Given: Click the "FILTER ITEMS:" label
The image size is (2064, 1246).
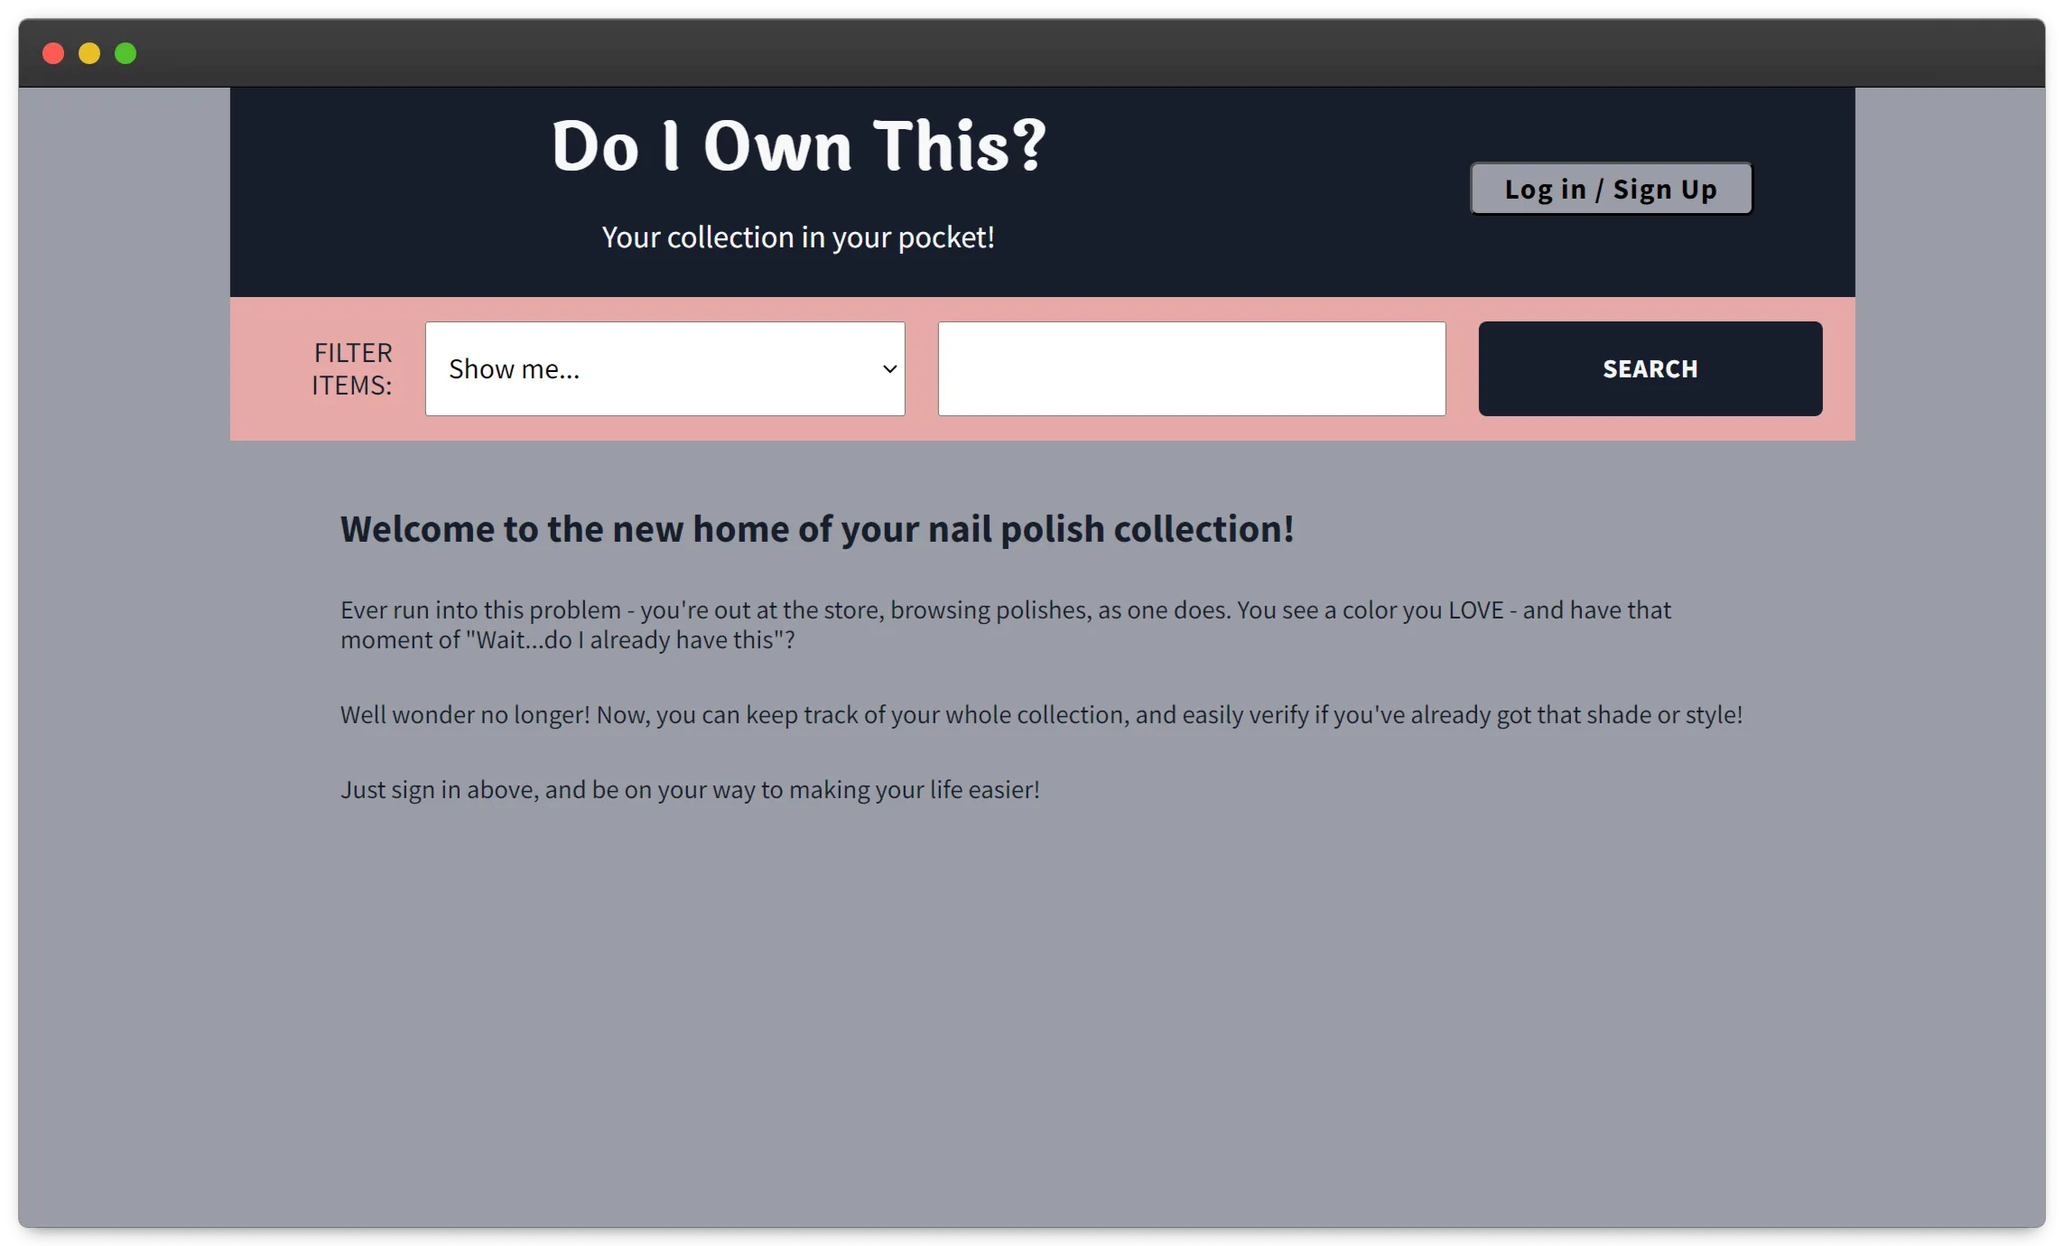Looking at the screenshot, I should point(352,368).
